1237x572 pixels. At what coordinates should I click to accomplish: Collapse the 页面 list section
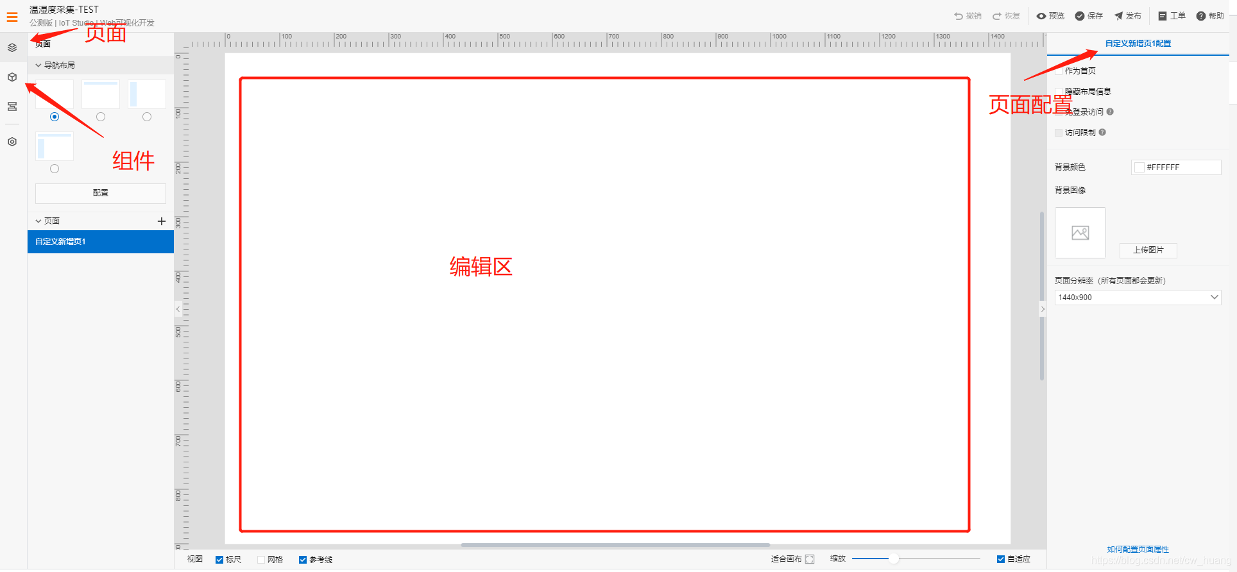[38, 221]
